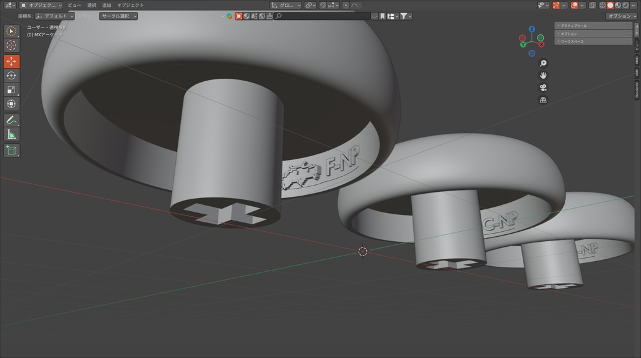The height and width of the screenshot is (358, 641).
Task: Toggle snapping magnet icon
Action: [x=323, y=5]
